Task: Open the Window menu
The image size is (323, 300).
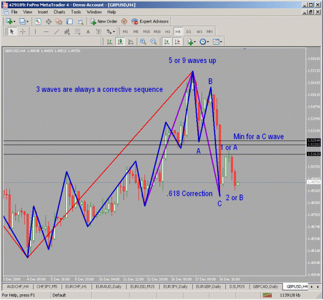Action: pyautogui.click(x=94, y=12)
